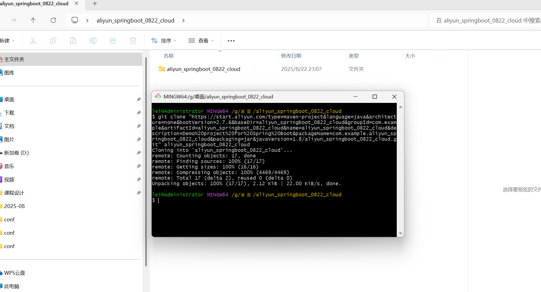541x292 pixels.
Task: Unpin 文档 using its pin icon
Action: coord(139,126)
